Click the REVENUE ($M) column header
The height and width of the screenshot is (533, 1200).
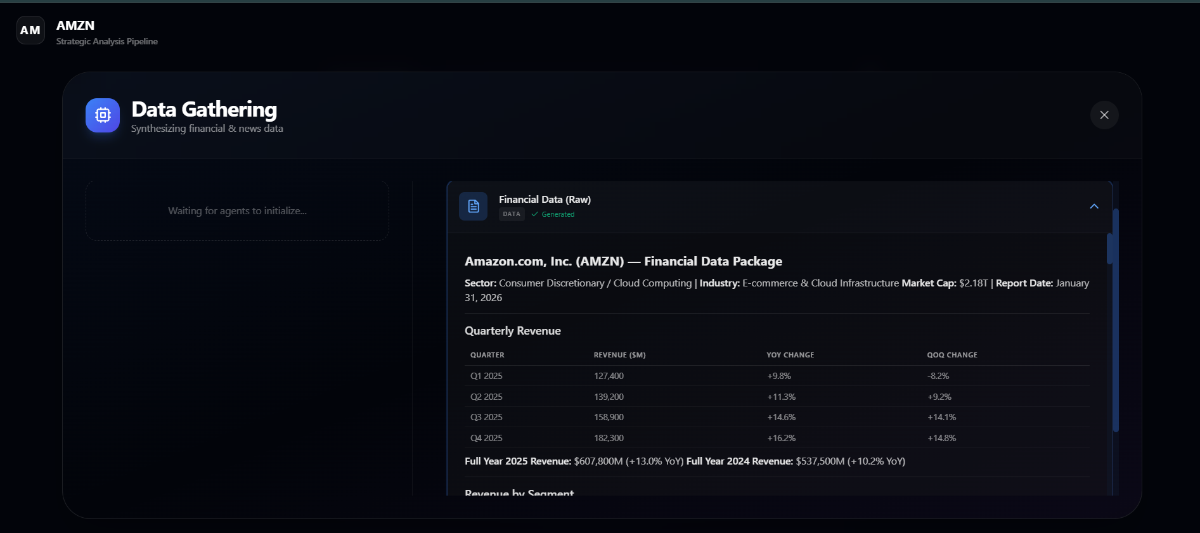(620, 355)
